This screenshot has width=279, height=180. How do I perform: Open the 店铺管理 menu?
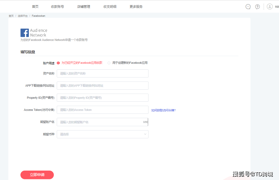(x=84, y=6)
